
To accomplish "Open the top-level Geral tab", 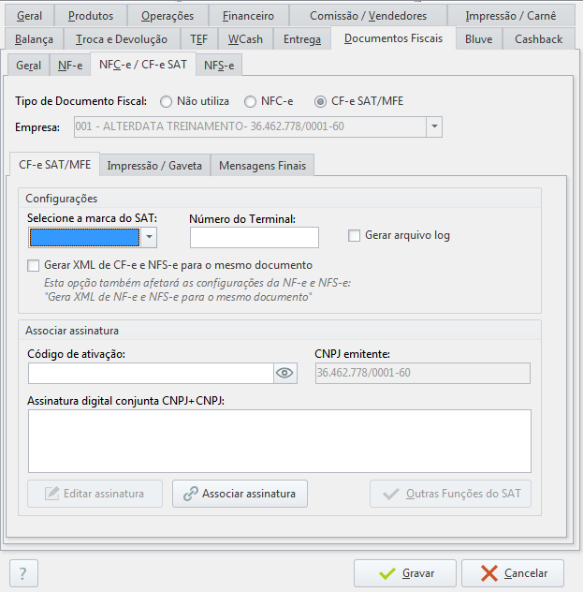I will (29, 16).
